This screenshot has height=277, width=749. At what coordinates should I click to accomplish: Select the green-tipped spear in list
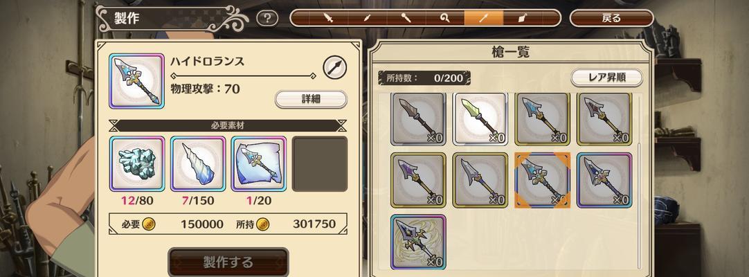pos(480,118)
